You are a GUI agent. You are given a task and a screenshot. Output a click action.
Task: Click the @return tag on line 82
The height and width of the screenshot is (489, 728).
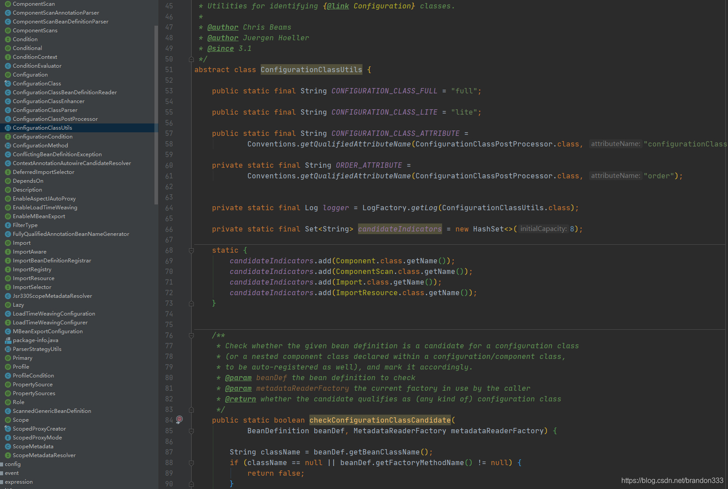240,399
